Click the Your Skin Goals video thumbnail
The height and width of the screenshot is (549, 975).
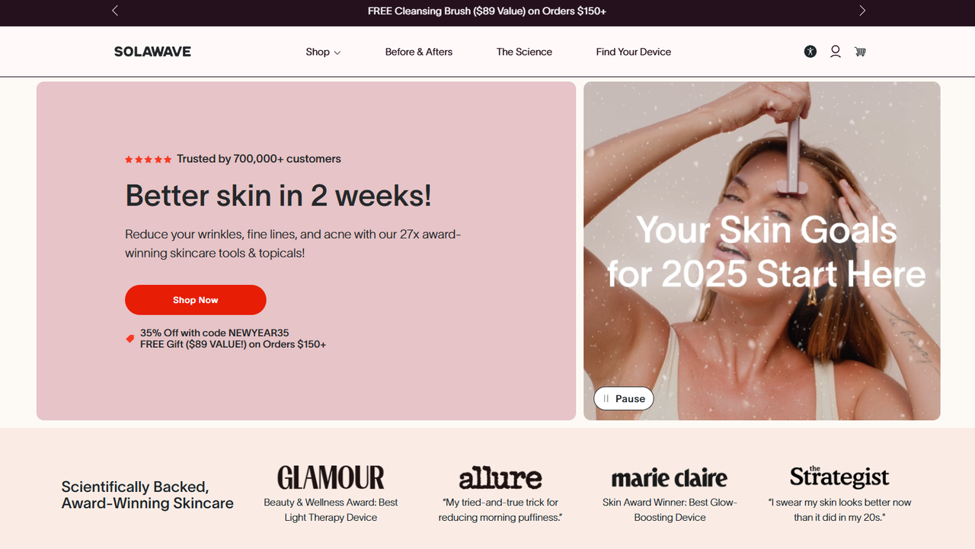(762, 251)
